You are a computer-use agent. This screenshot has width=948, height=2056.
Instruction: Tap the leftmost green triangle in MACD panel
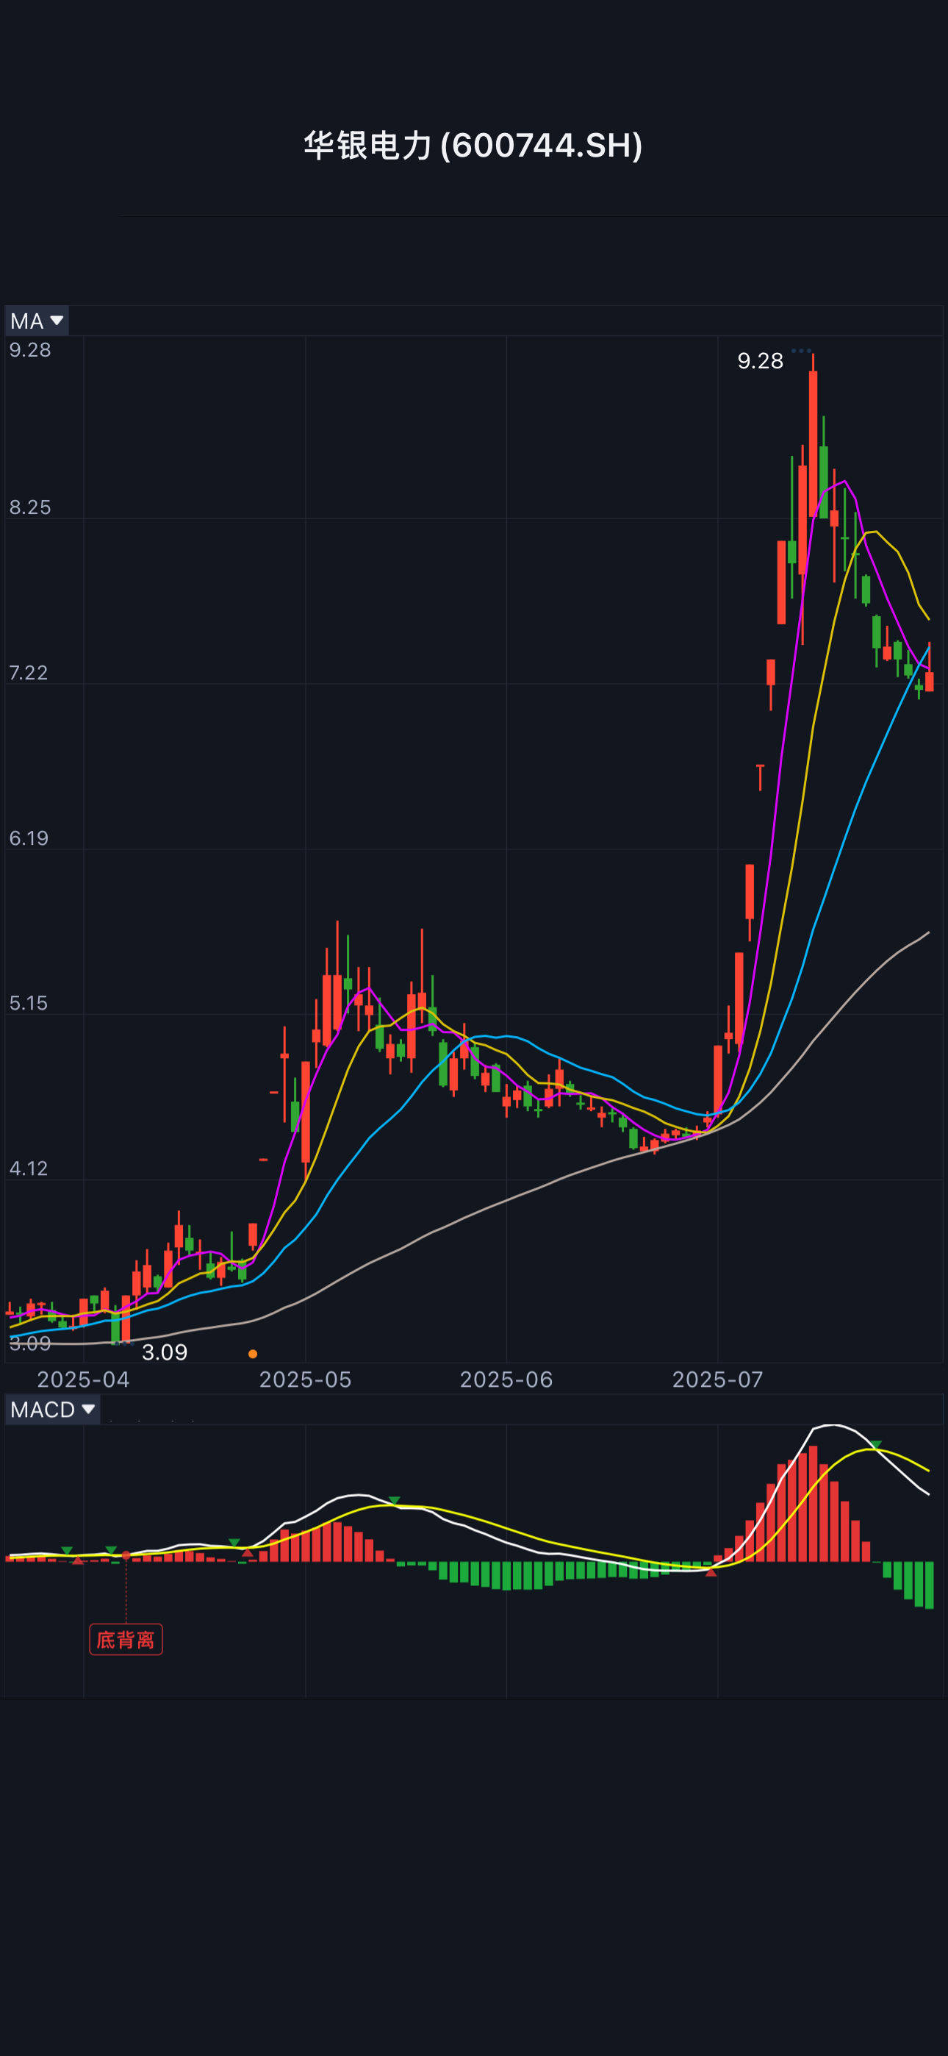click(67, 1551)
